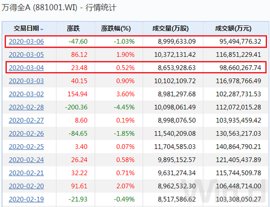The width and height of the screenshot is (270, 207).
Task: Open date link 2020-02-25
Action: 27,147
